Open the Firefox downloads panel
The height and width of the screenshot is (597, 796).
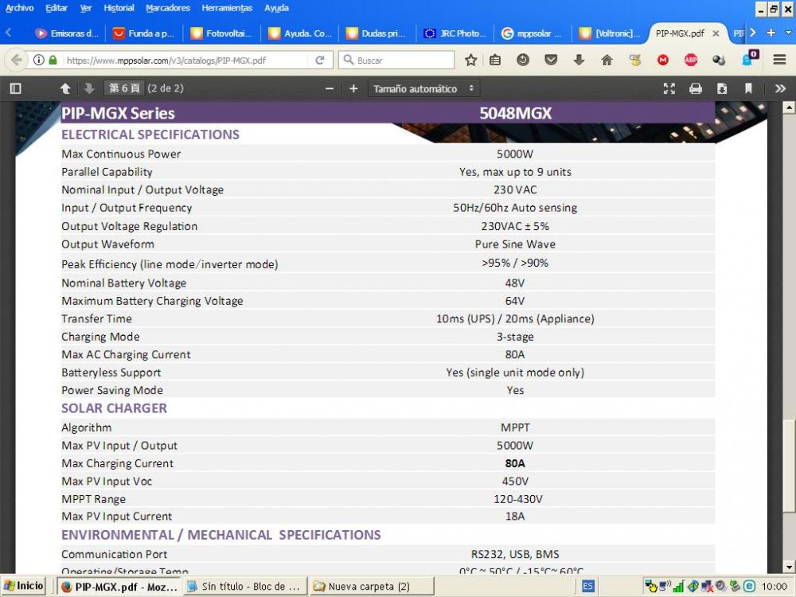[x=579, y=60]
